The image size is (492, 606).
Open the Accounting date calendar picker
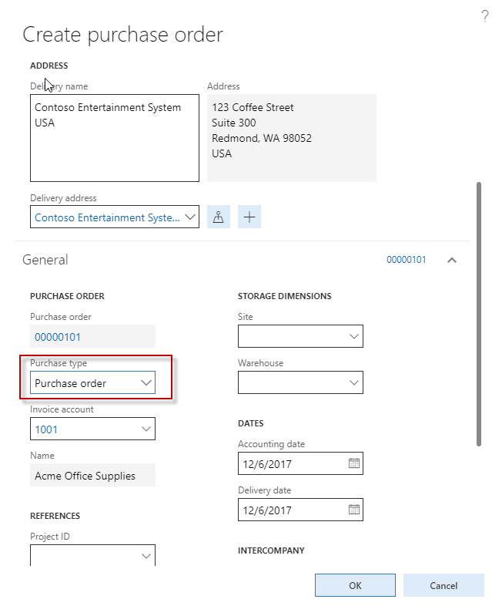point(354,463)
